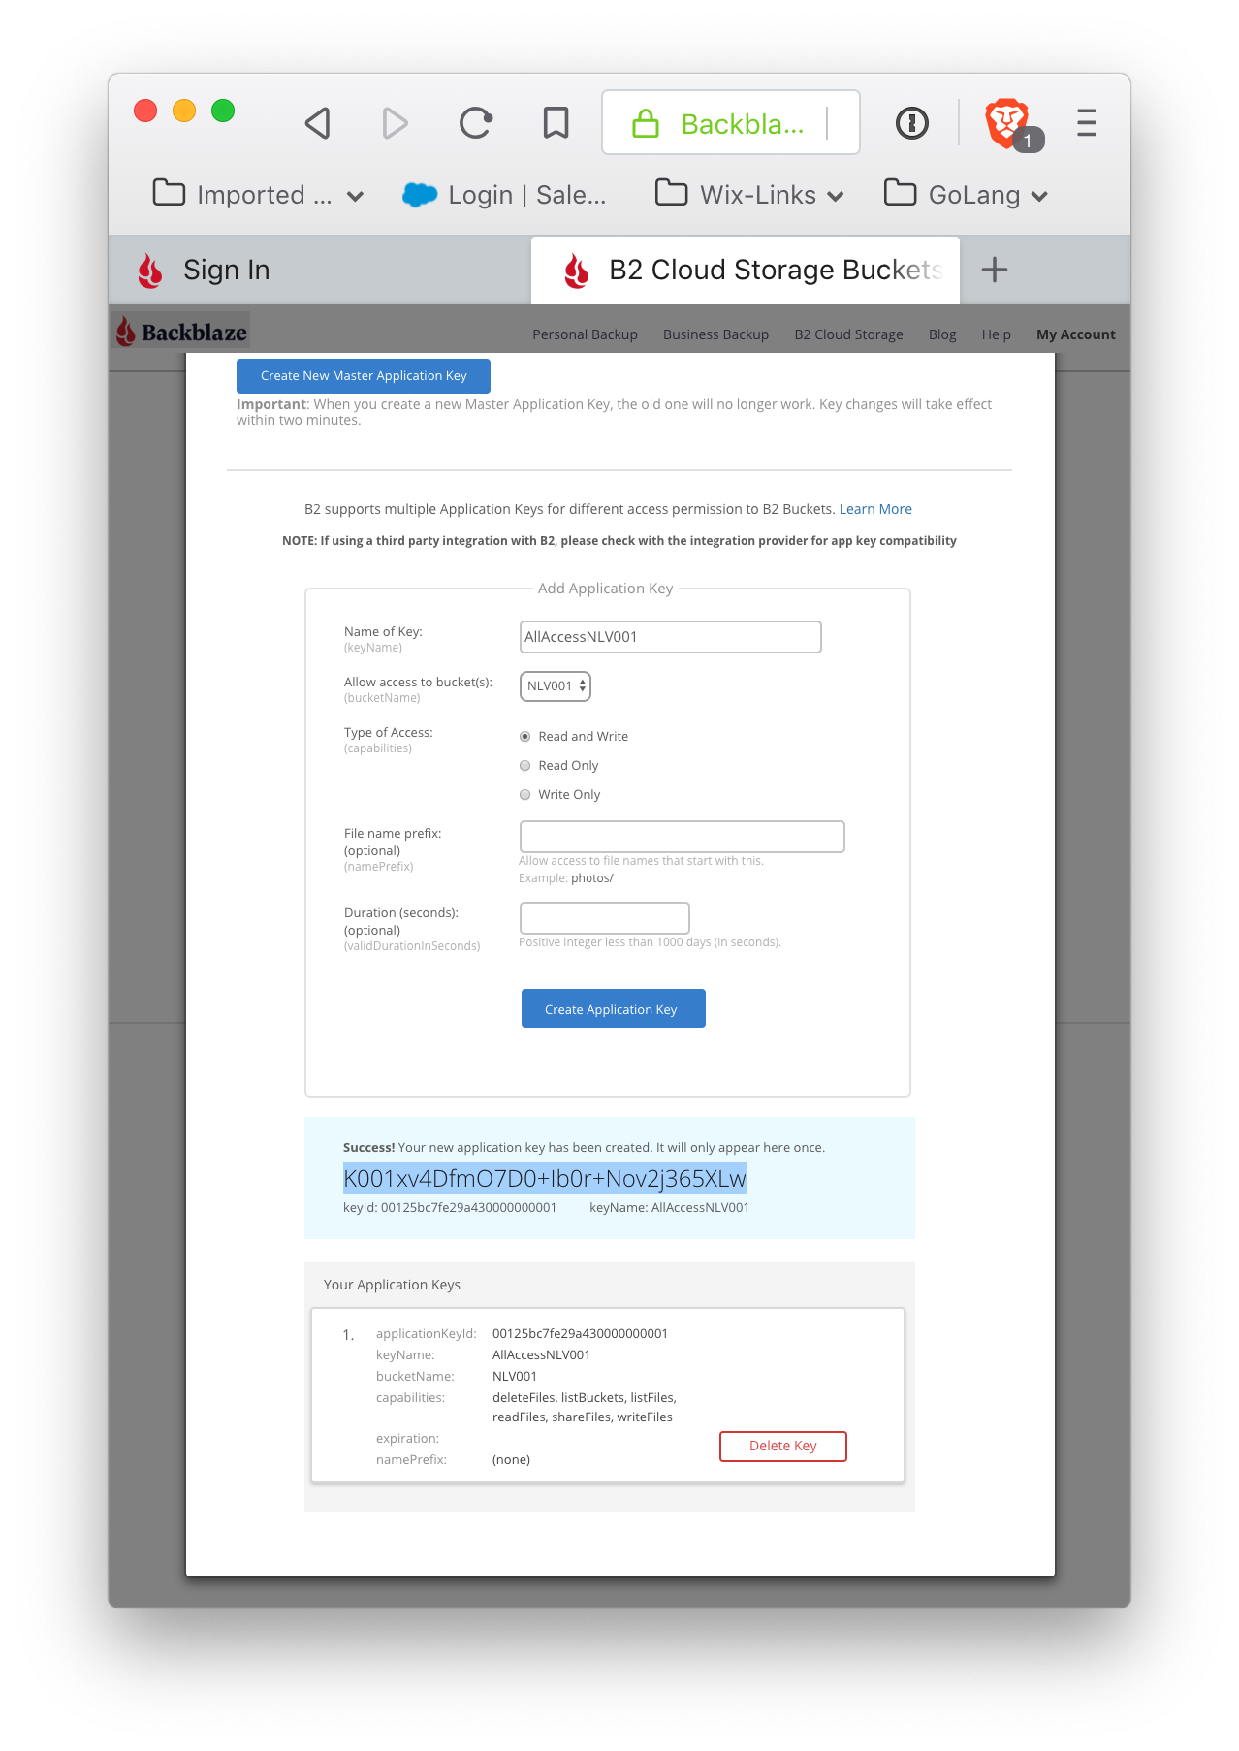Click the Your Application Keys heading
The height and width of the screenshot is (1751, 1239).
coord(392,1285)
